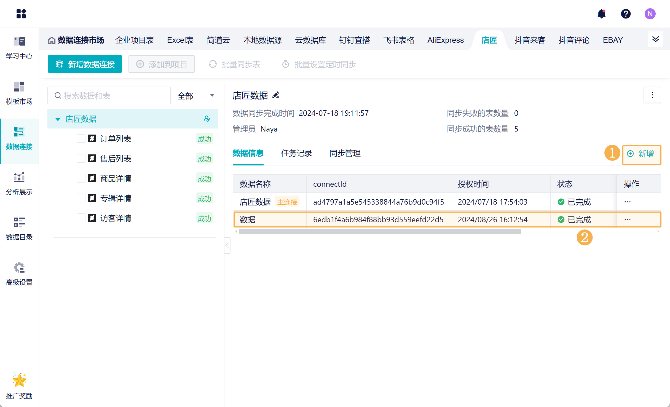Viewport: 670px width, 407px height.
Task: Click the 添加到项目 button
Action: (x=162, y=64)
